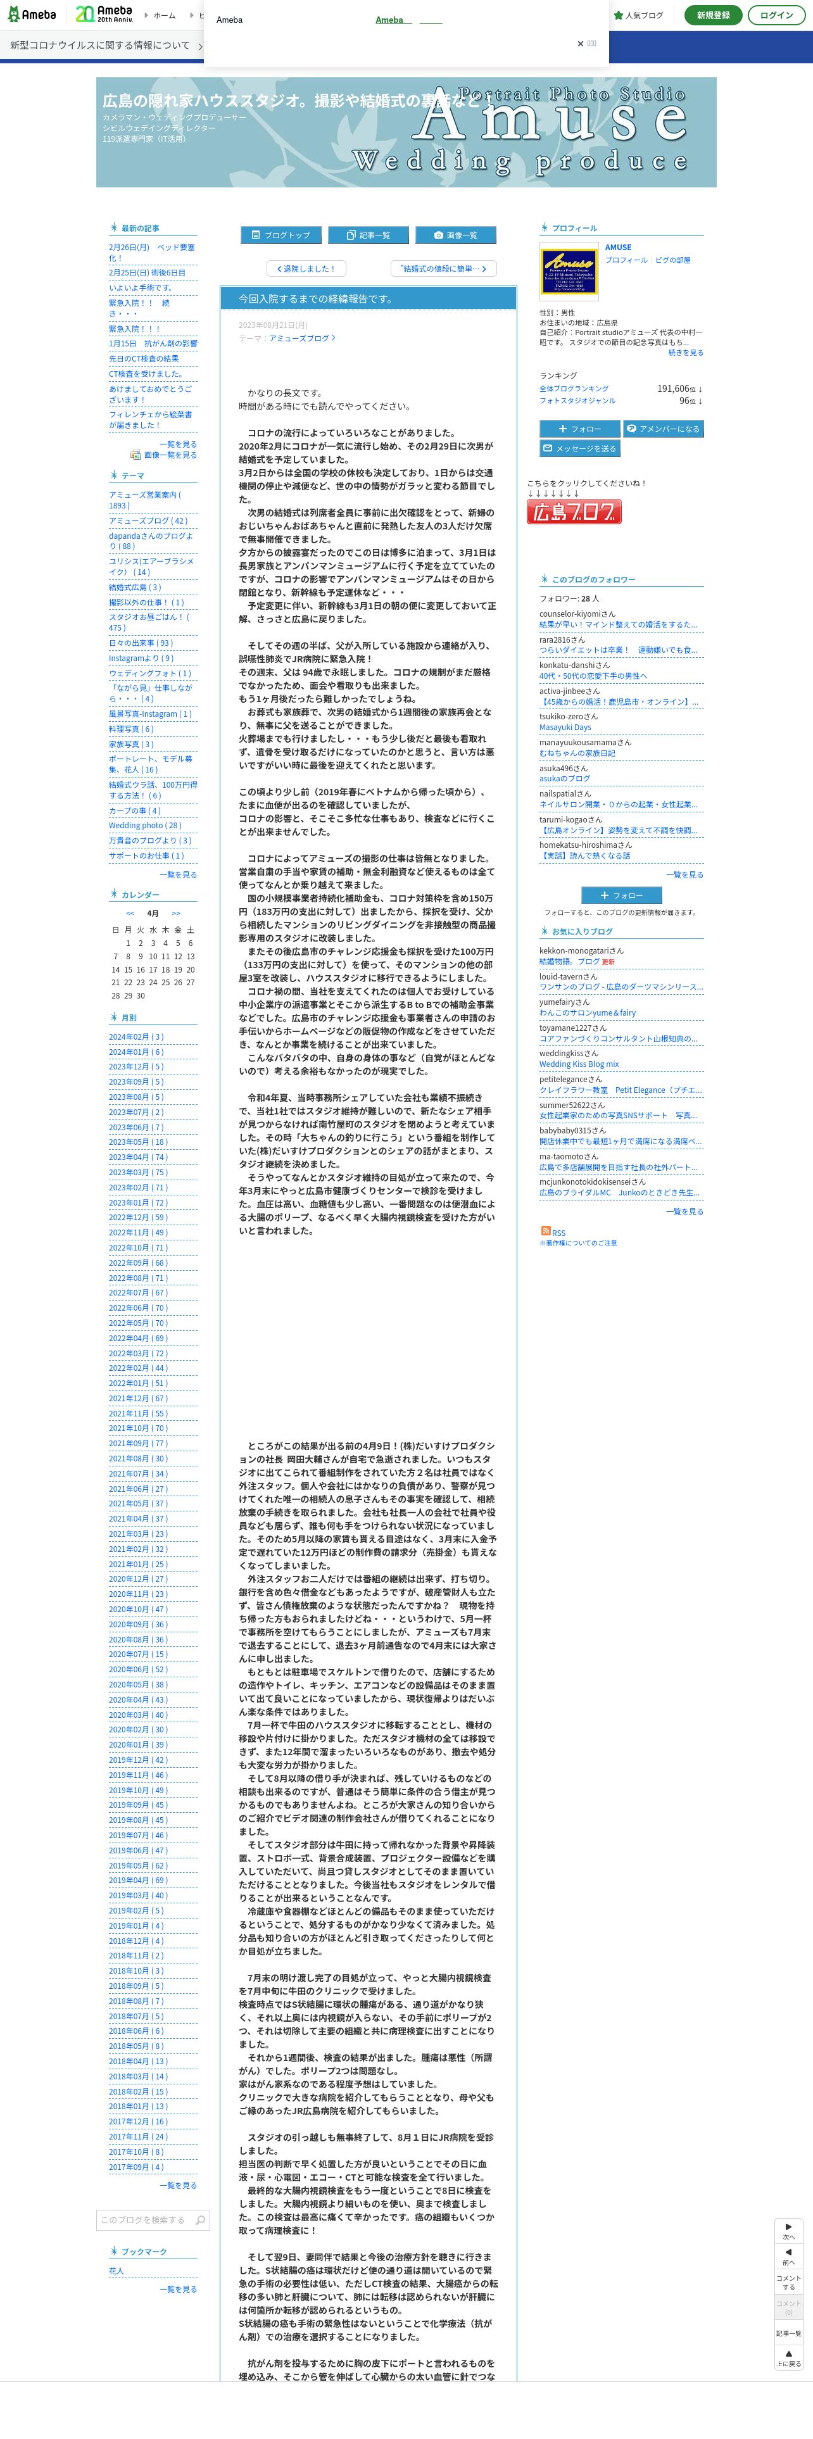Open the Masayuki Days blog link
Viewport: 813px width, 2439px height.
pyautogui.click(x=565, y=727)
